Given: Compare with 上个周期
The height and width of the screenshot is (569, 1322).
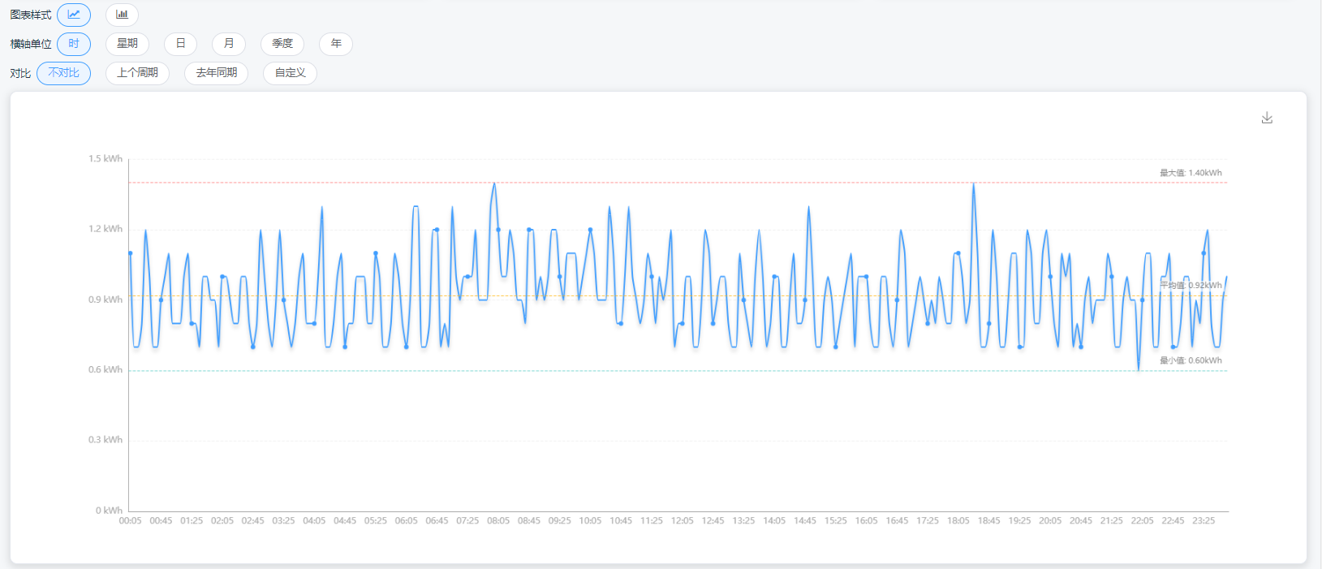Looking at the screenshot, I should 137,73.
